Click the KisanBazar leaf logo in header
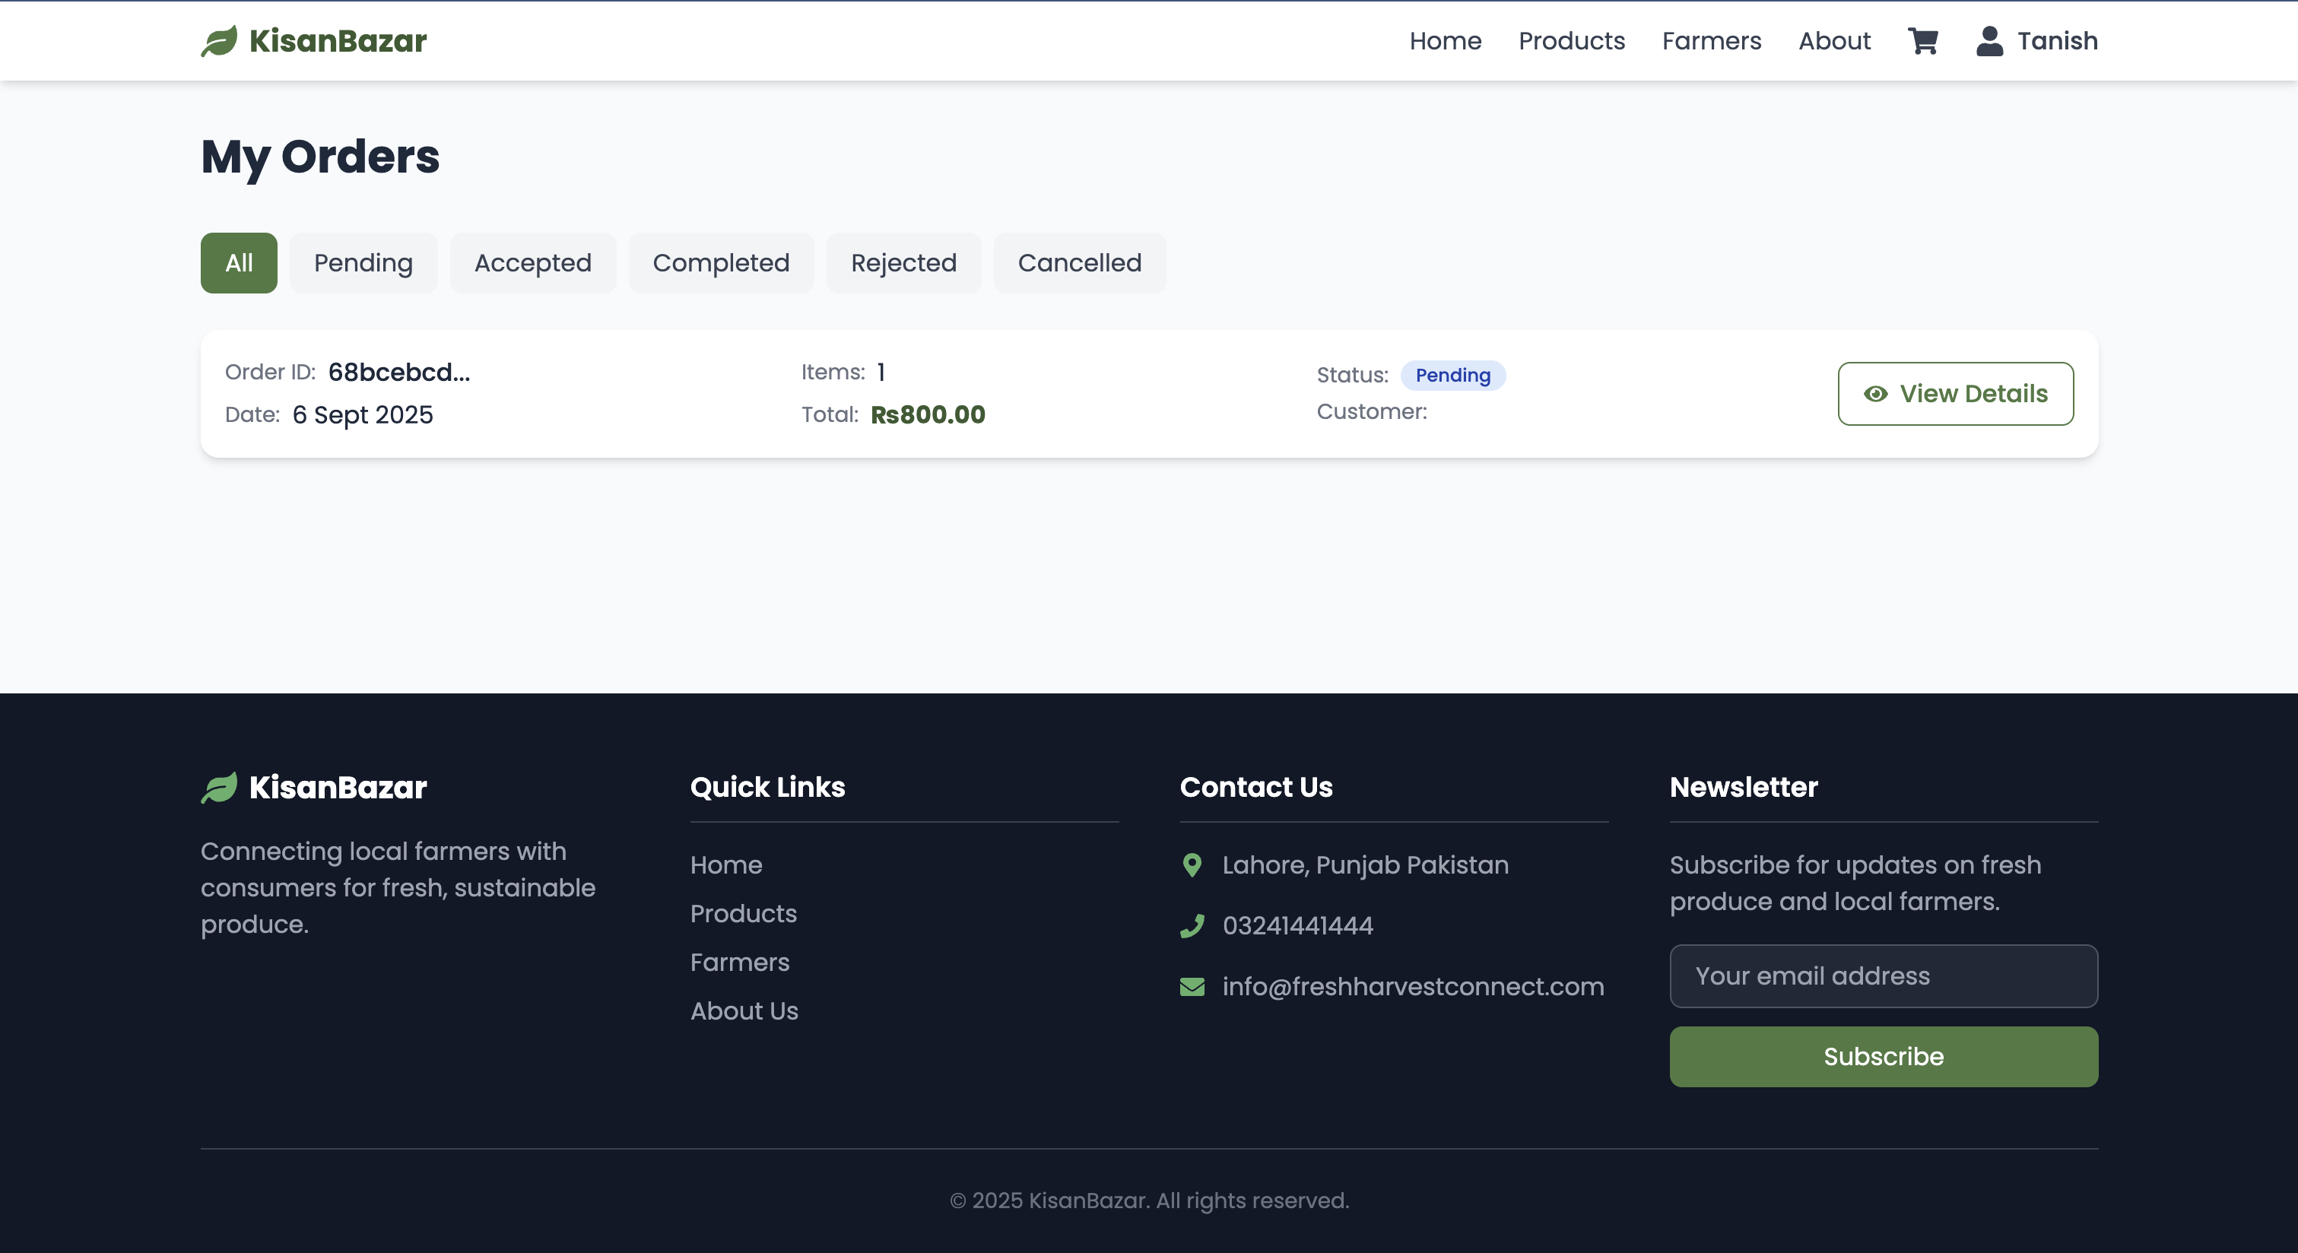The height and width of the screenshot is (1253, 2298). (220, 40)
